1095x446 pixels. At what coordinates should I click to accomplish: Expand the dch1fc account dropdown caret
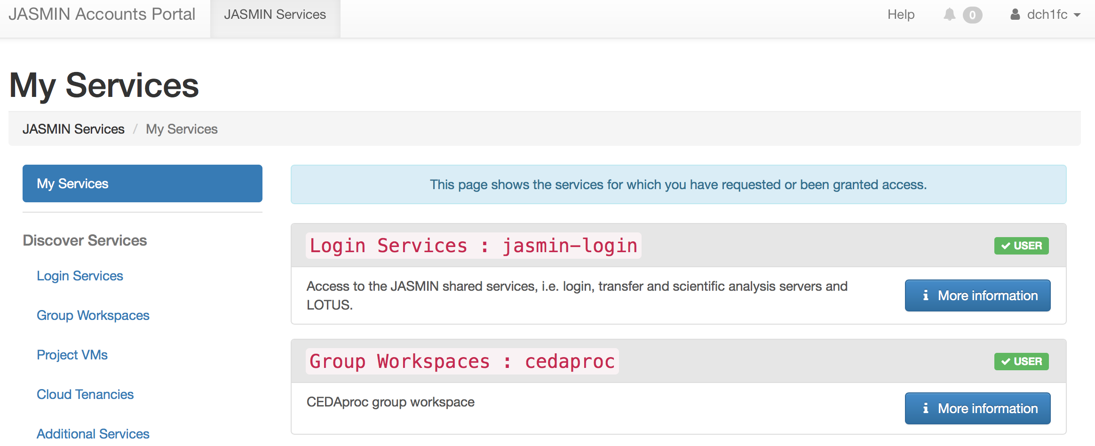(x=1077, y=15)
